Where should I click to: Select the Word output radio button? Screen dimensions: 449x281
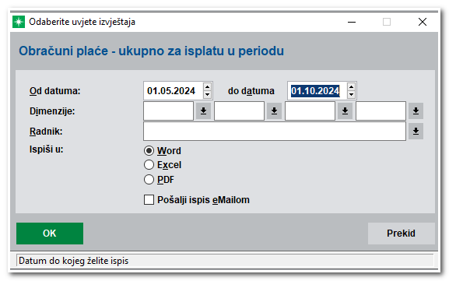pos(149,151)
